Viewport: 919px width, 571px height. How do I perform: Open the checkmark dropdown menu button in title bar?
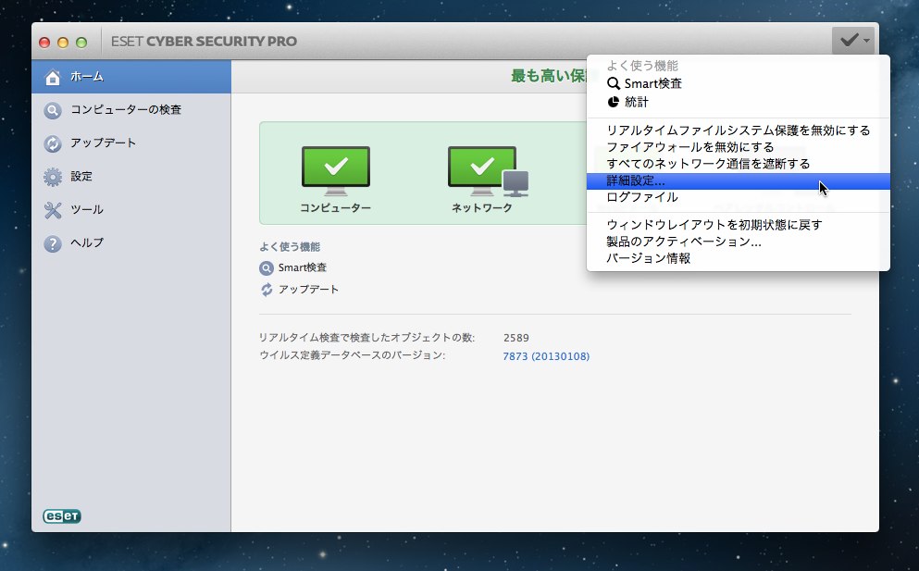coord(852,41)
